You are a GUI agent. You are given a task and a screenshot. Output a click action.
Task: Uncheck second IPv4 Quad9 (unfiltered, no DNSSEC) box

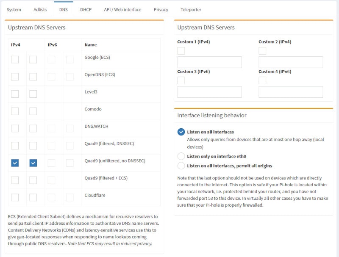click(33, 163)
